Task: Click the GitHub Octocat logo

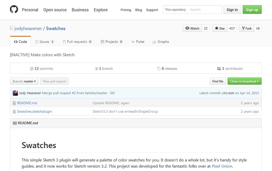Action: pyautogui.click(x=14, y=10)
